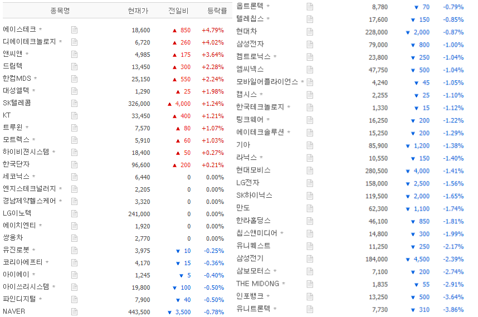Open the document icon for KT
The height and width of the screenshot is (317, 478).
(x=75, y=115)
